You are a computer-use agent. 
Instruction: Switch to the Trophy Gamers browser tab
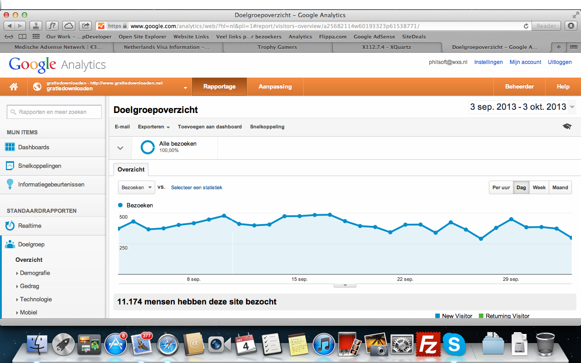[x=277, y=47]
